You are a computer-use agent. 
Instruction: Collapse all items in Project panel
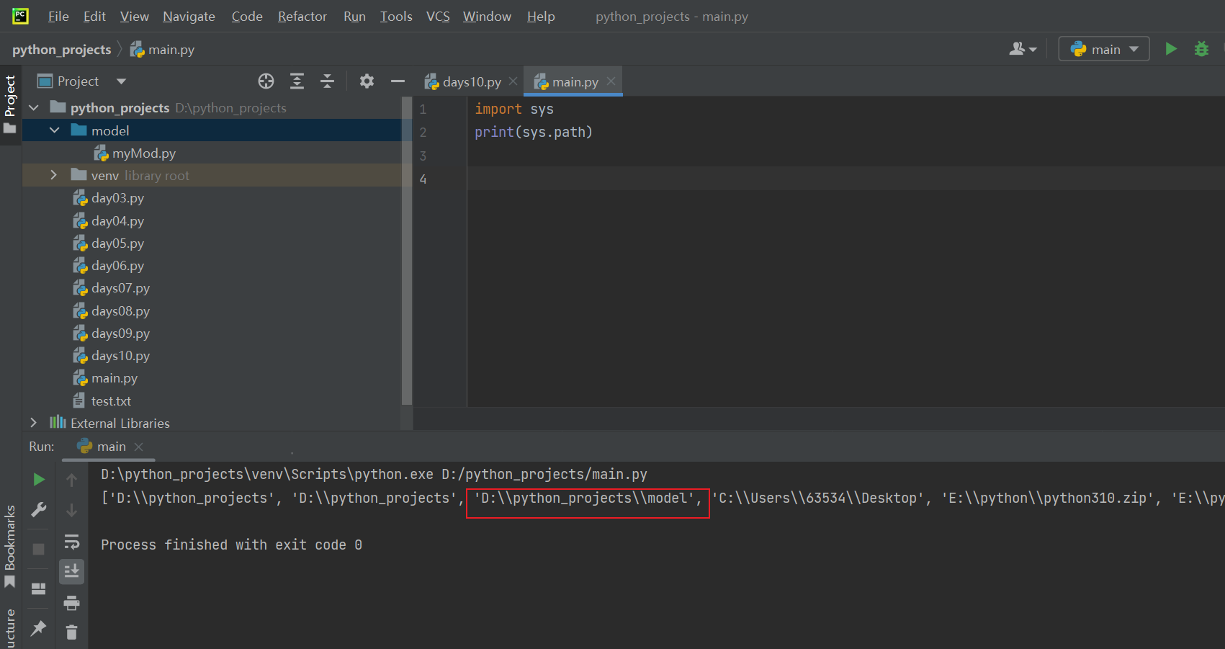coord(327,81)
